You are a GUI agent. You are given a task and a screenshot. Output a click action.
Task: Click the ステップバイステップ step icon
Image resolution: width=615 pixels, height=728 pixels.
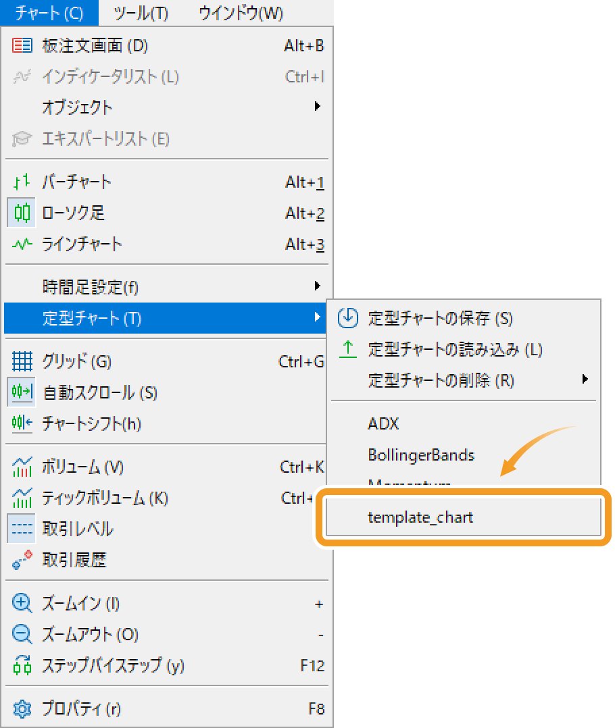click(22, 665)
